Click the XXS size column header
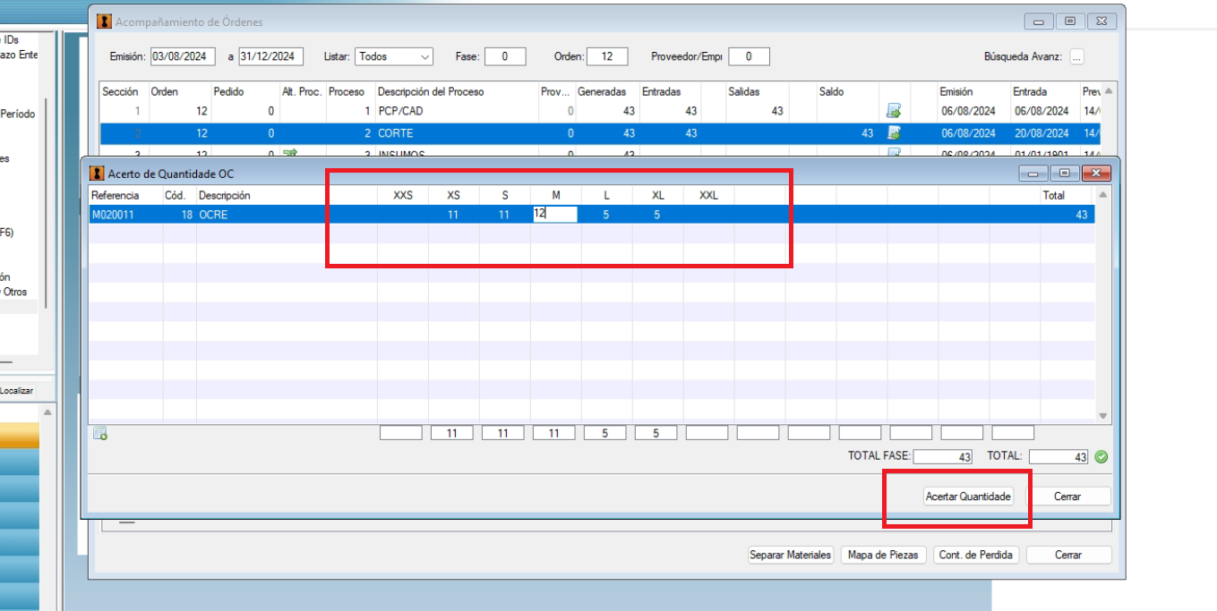 point(403,195)
